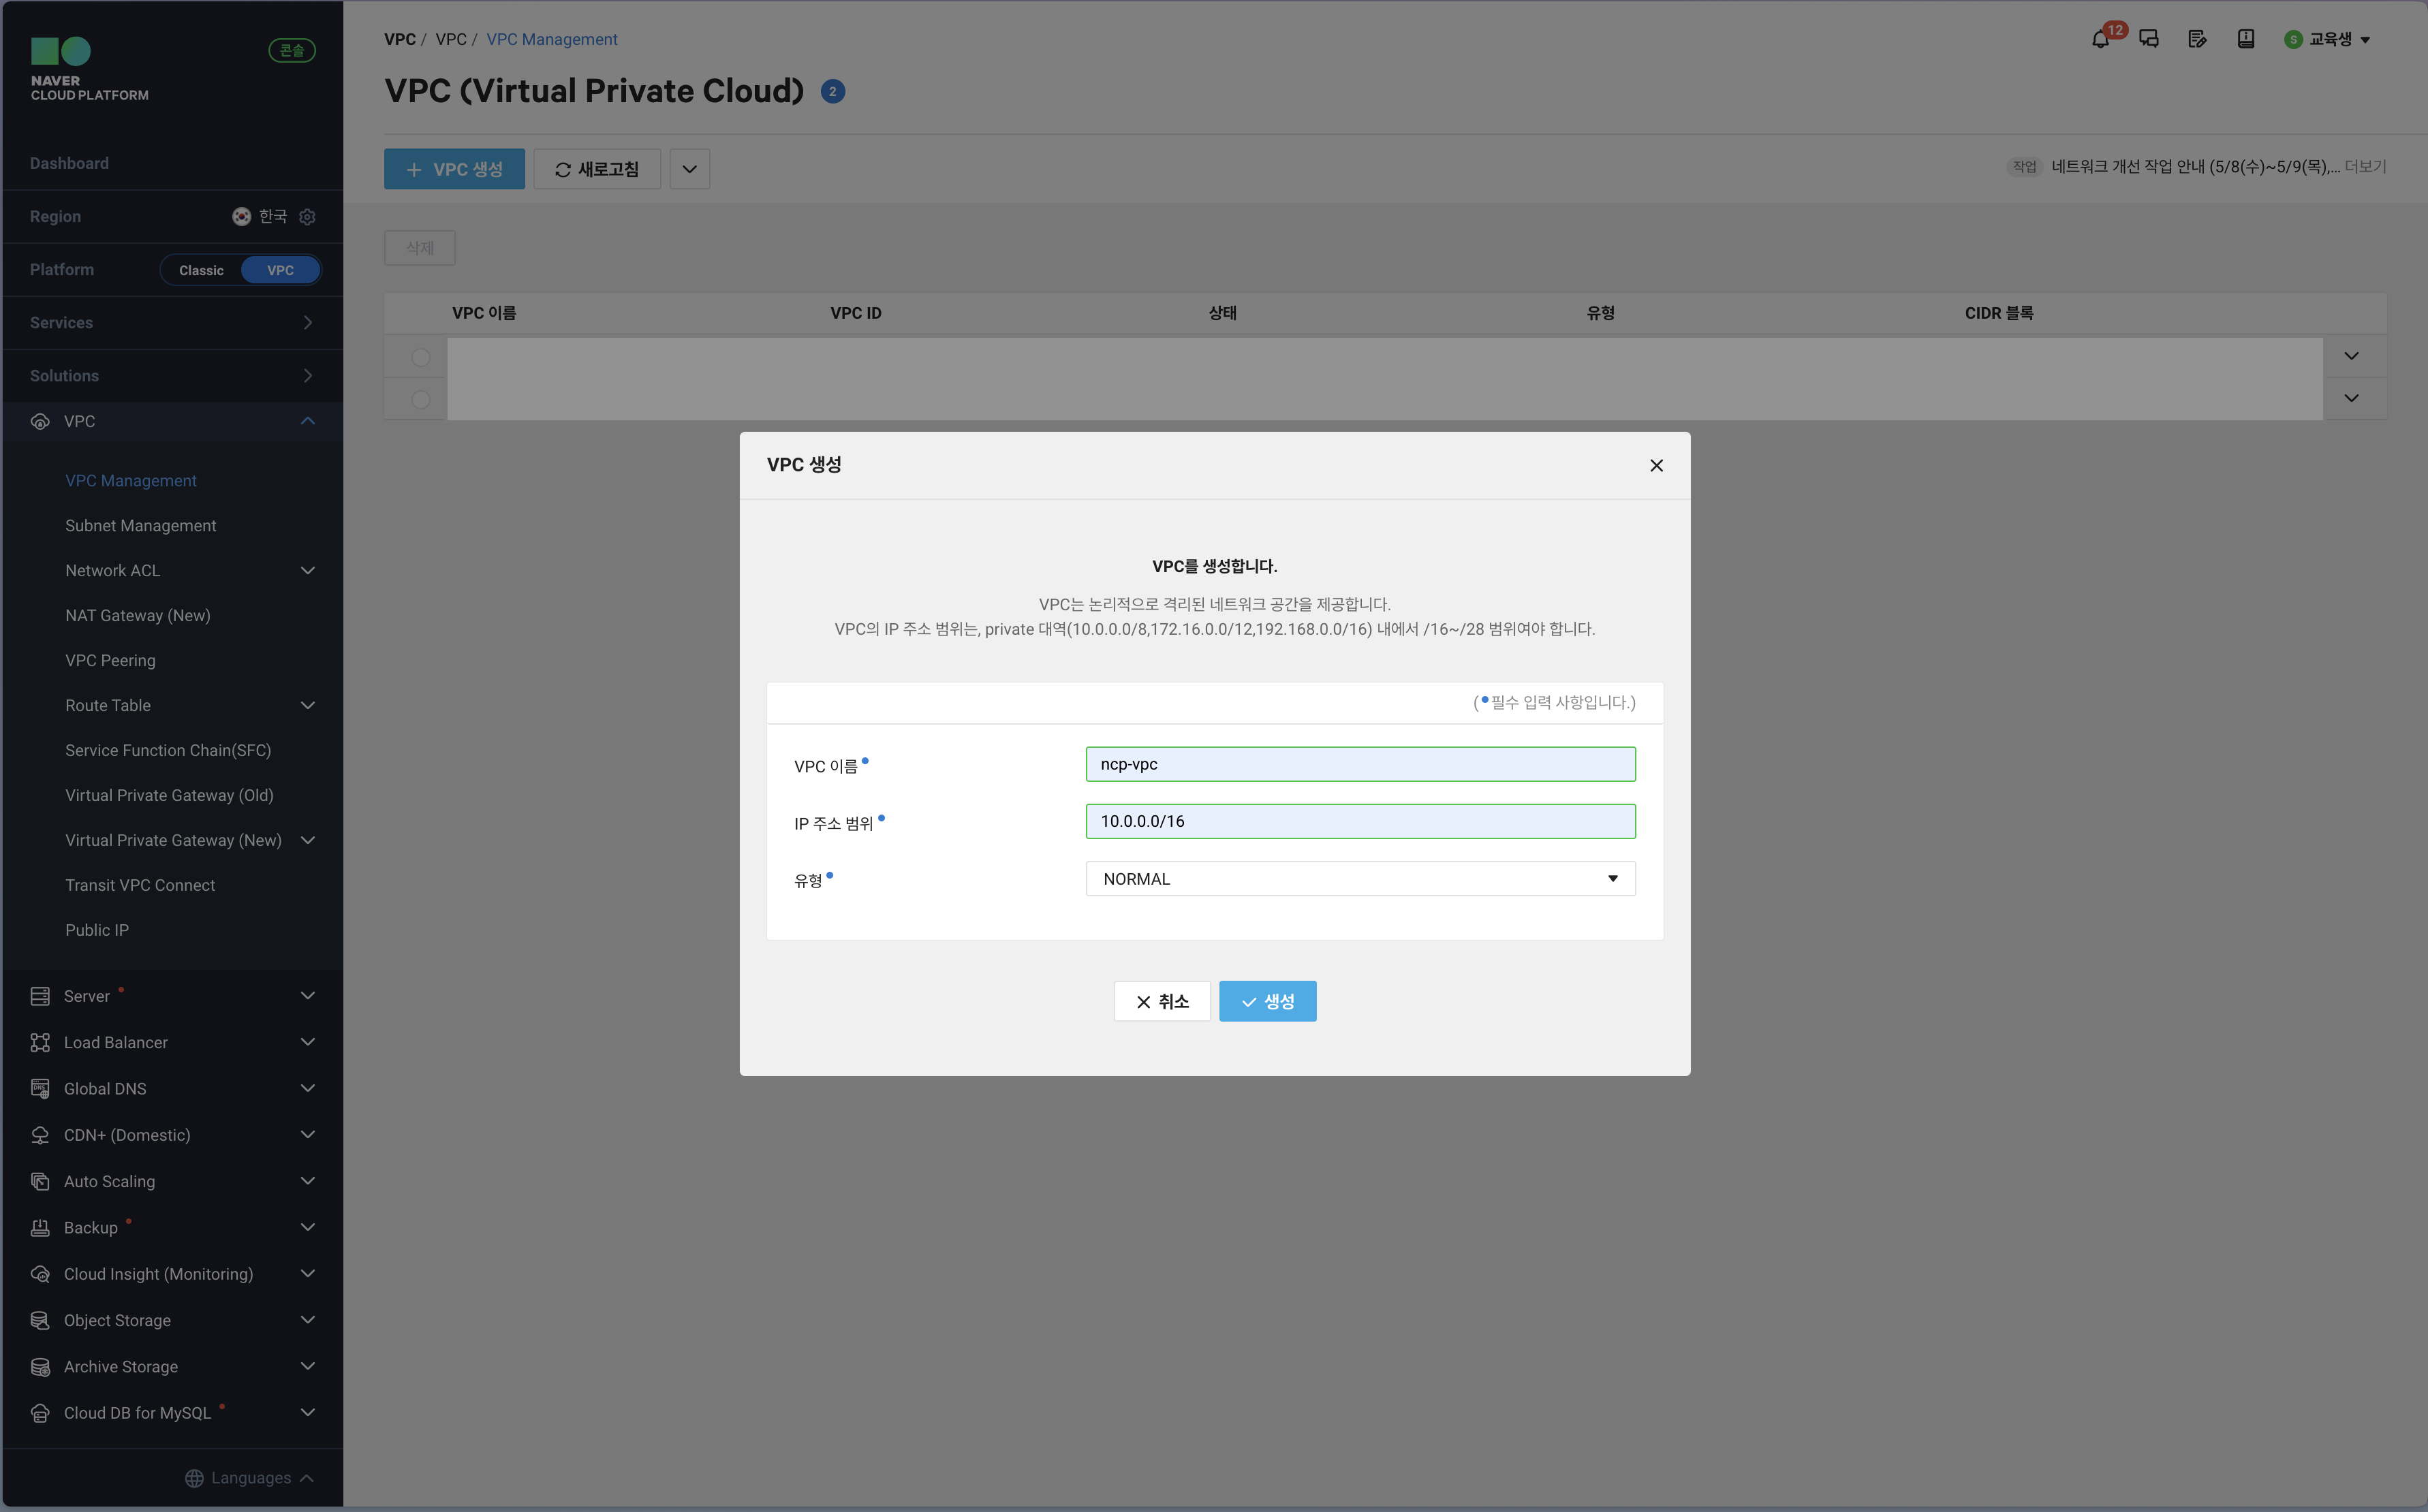Select the second VPC row checkbox
This screenshot has height=1512, width=2428.
(x=420, y=399)
